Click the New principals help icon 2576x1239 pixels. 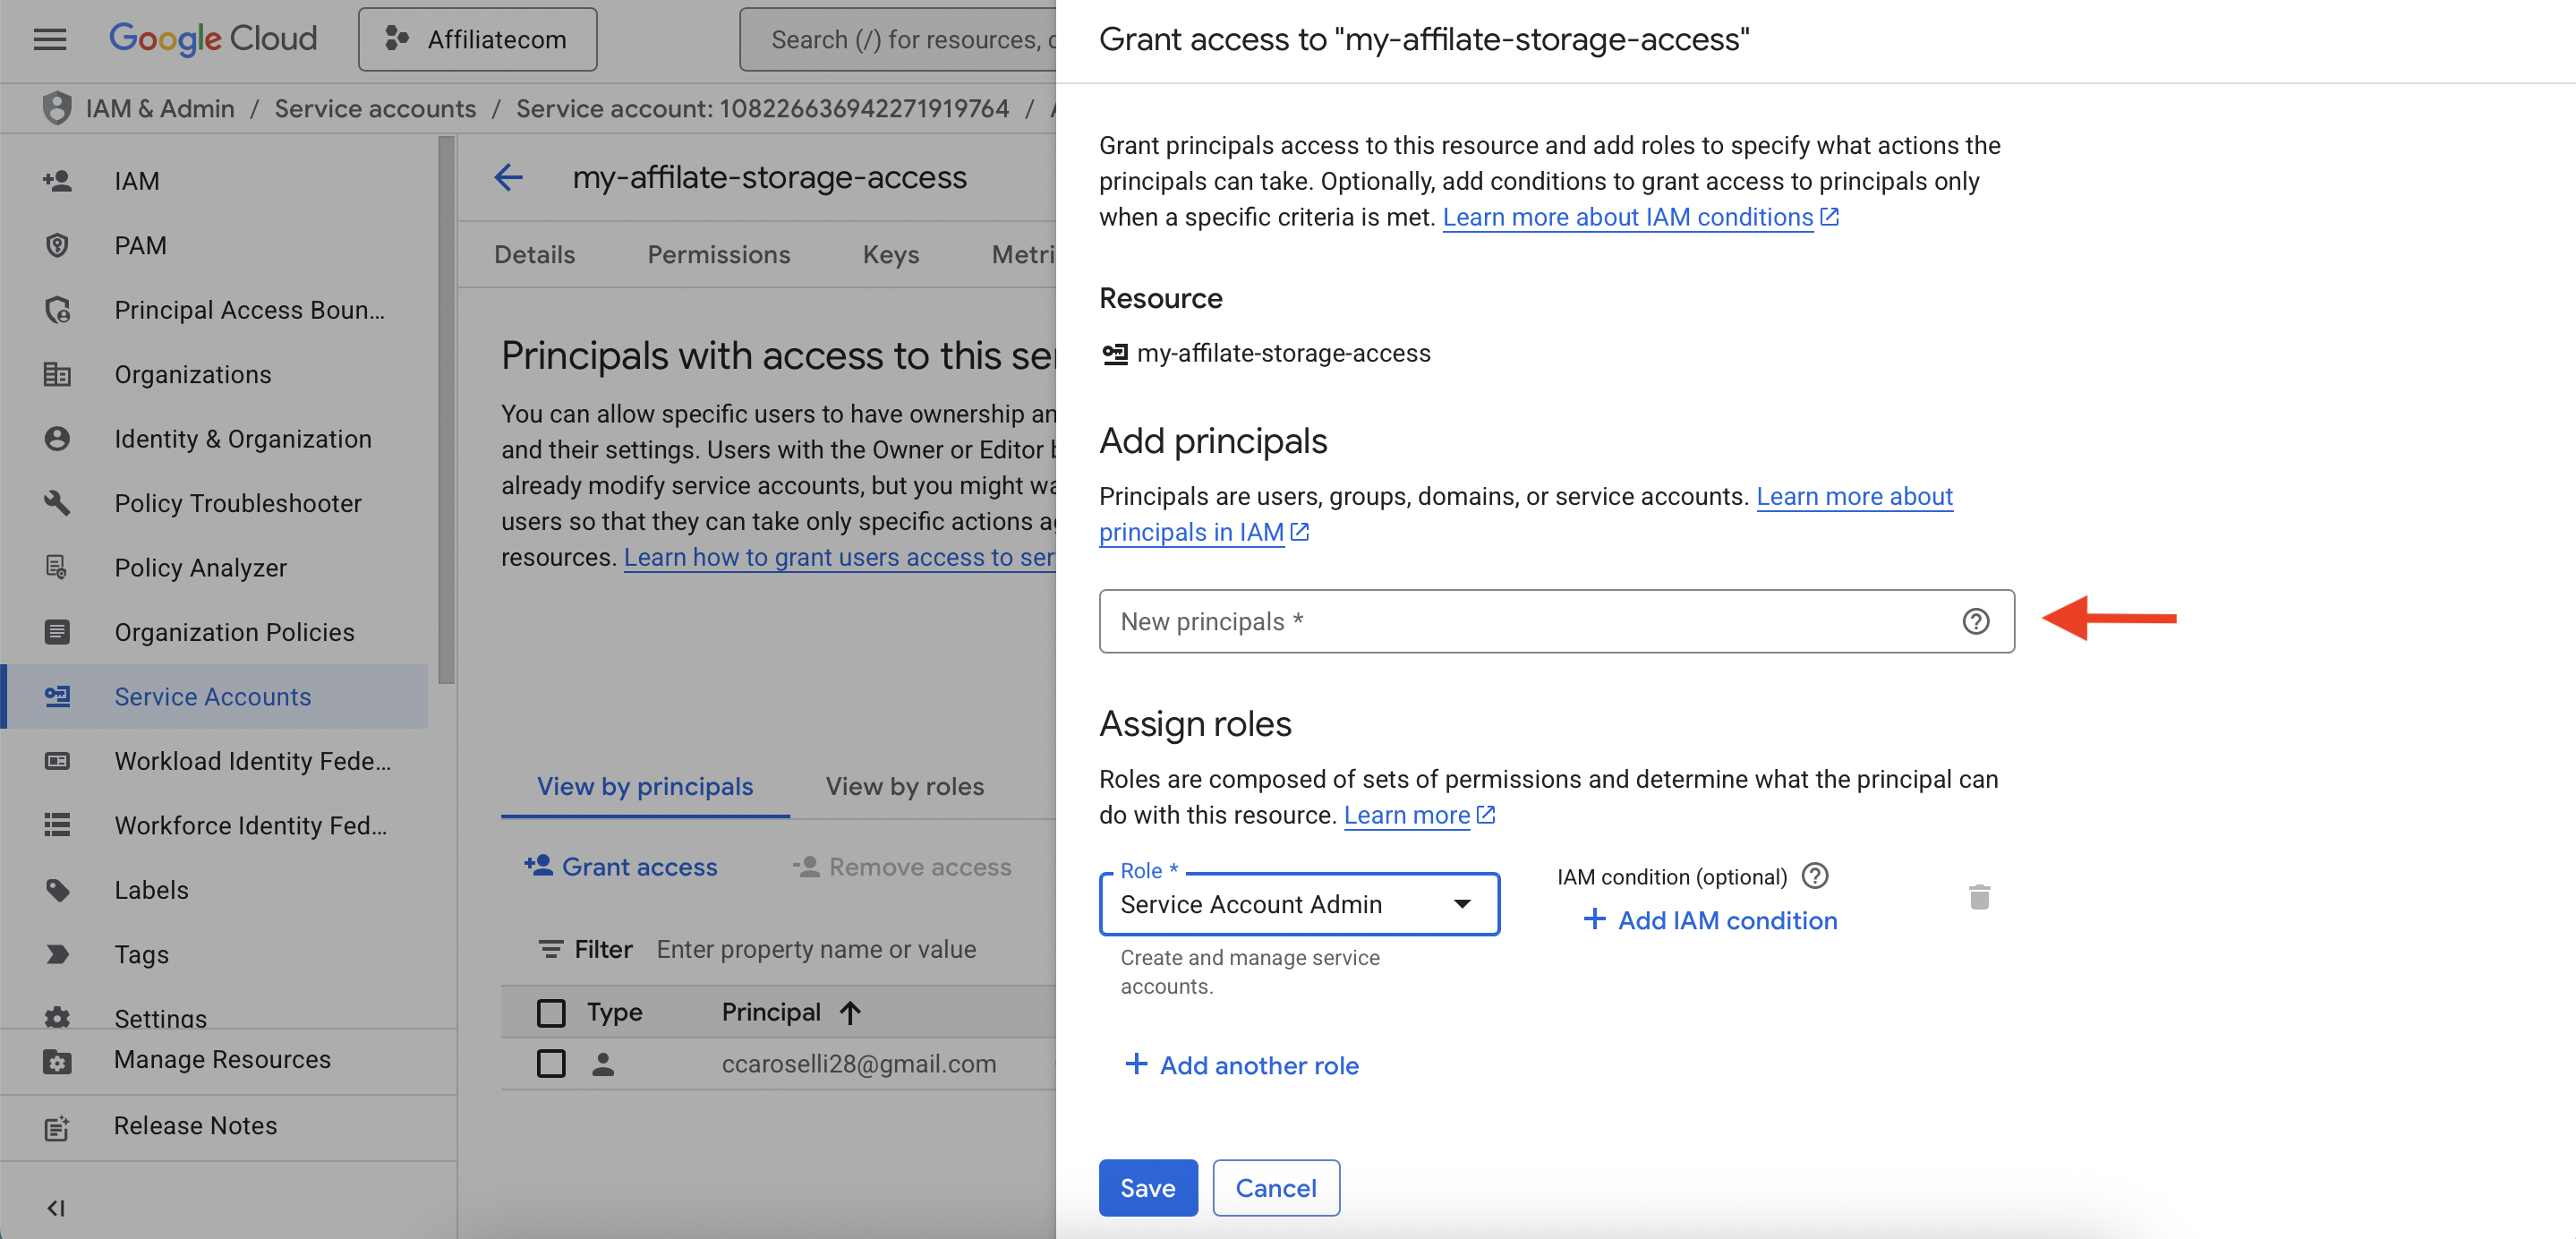tap(1975, 621)
